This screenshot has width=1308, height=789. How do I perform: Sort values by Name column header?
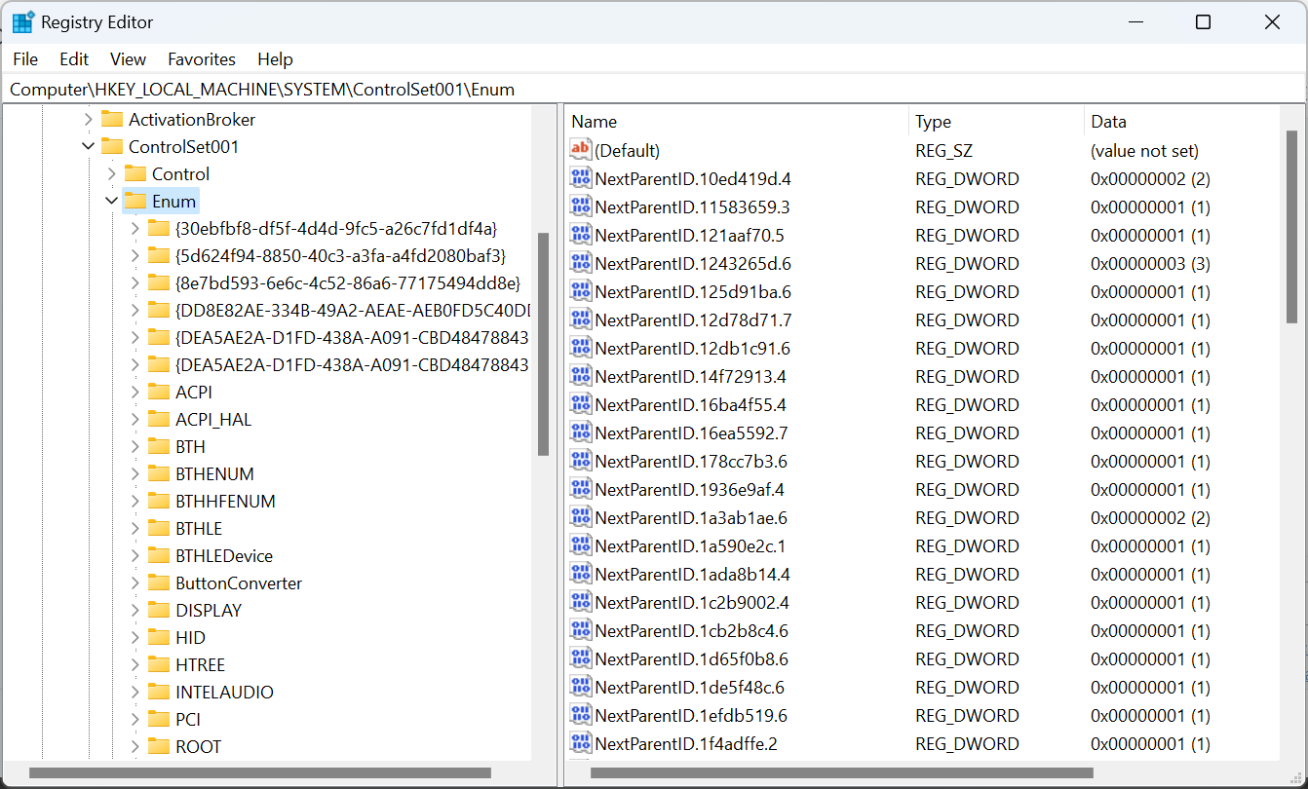737,122
